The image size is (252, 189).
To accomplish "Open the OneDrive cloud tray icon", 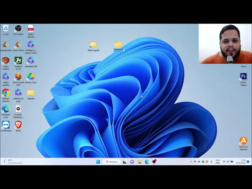I will 195,162.
